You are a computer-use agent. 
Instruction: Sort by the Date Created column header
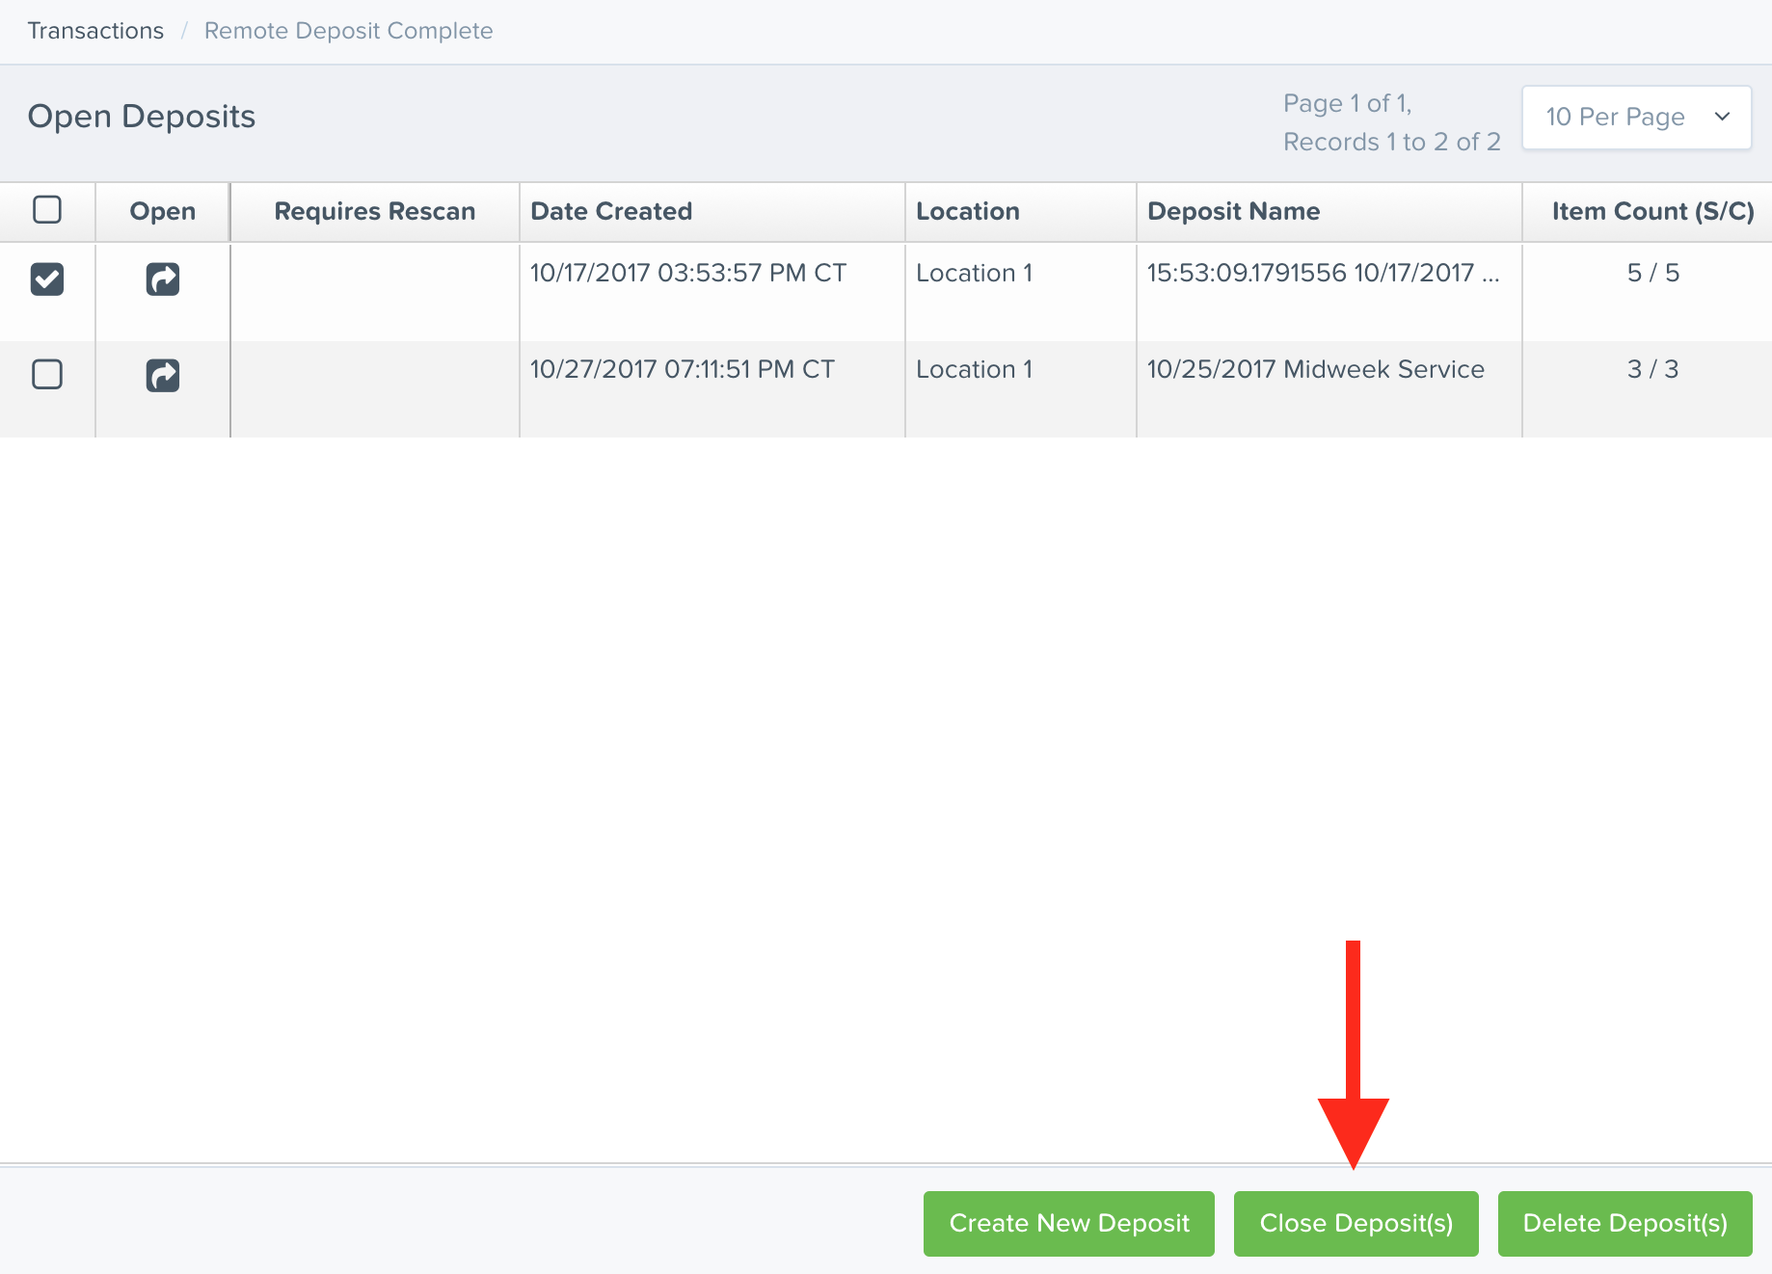611,211
